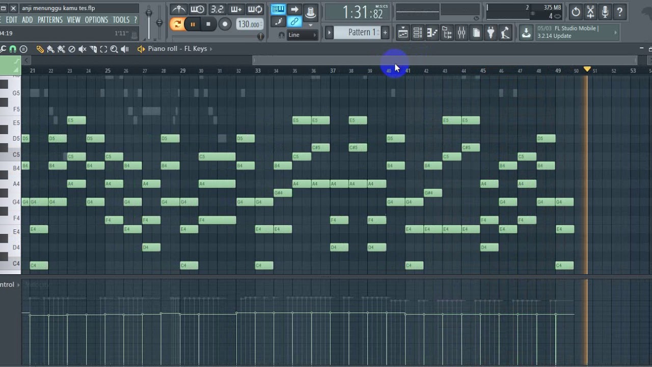This screenshot has height=367, width=652.
Task: Expand the news panel arrow
Action: pyautogui.click(x=615, y=32)
